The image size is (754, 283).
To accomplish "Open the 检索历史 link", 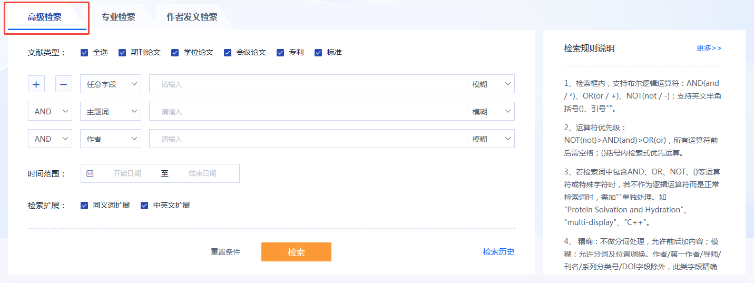I will click(x=498, y=252).
